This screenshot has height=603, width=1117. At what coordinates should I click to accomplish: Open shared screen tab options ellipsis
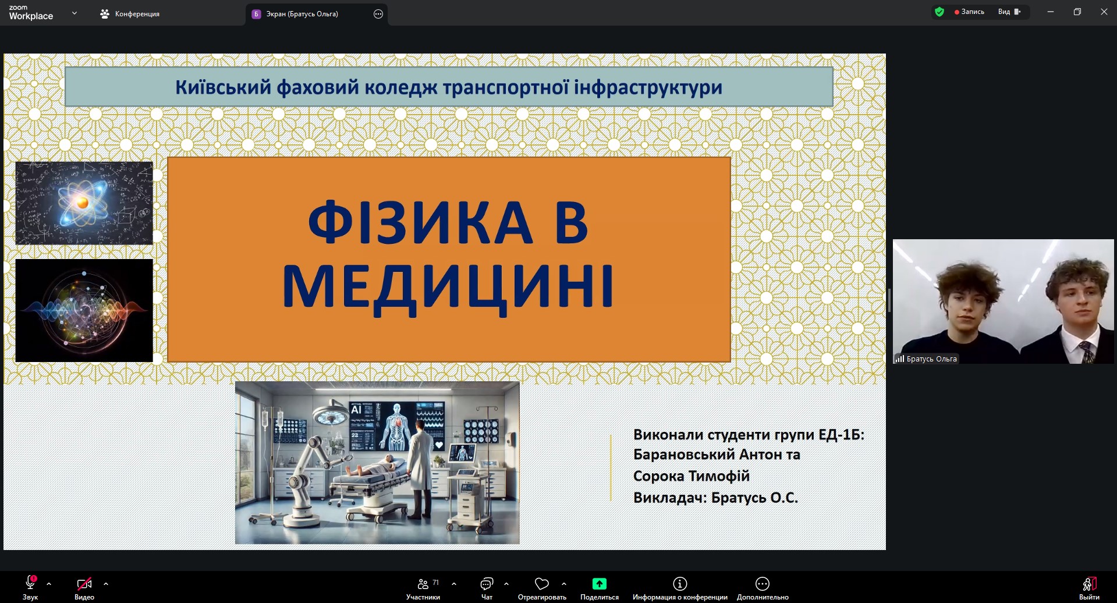(378, 14)
